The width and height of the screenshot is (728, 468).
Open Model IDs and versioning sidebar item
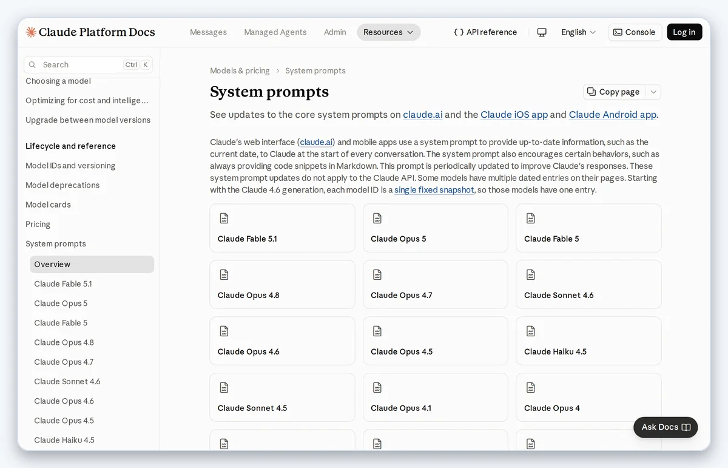point(70,166)
